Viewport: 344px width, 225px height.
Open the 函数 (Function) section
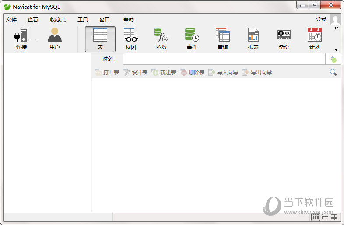161,39
